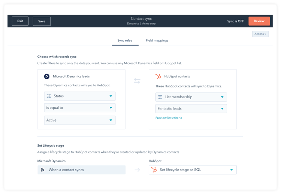Open the Actions menu
Image resolution: width=281 pixels, height=194 pixels.
(260, 34)
